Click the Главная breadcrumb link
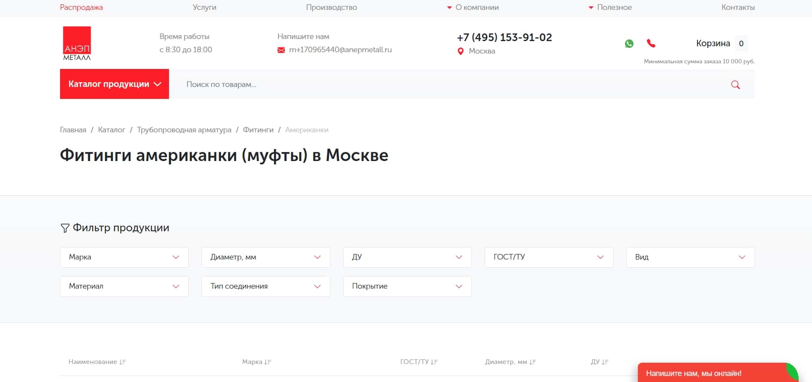812x382 pixels. pyautogui.click(x=73, y=130)
